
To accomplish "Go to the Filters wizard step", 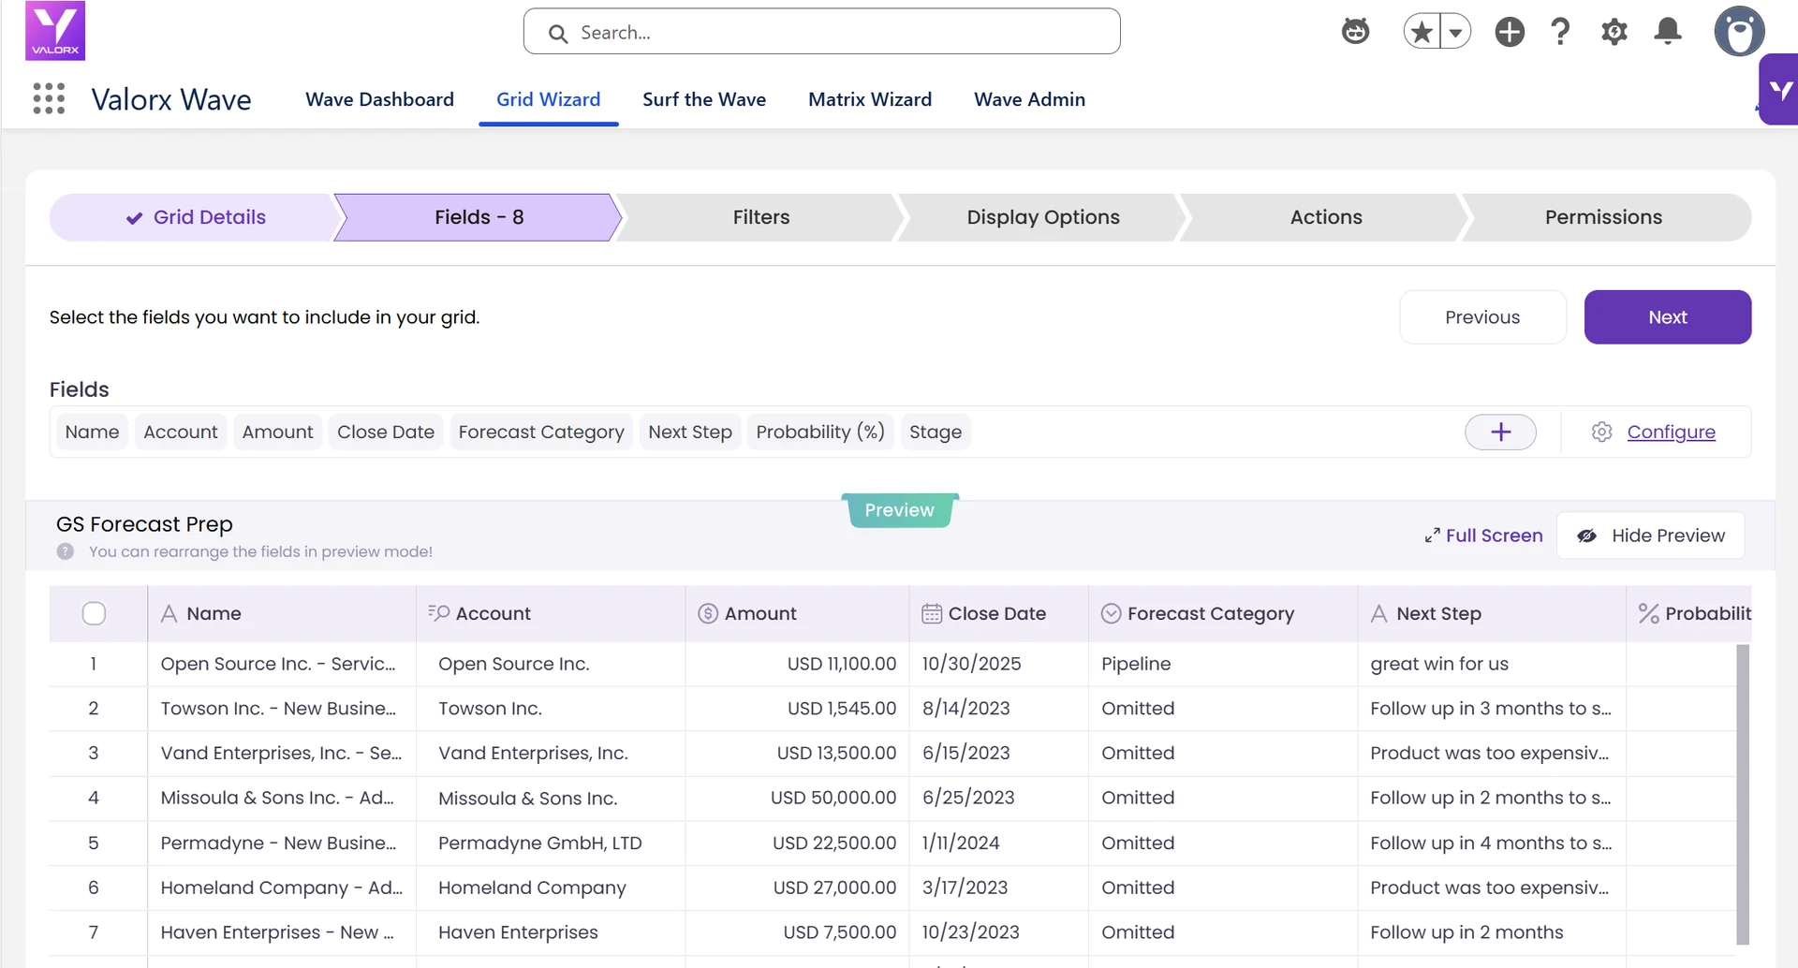I will 760,217.
